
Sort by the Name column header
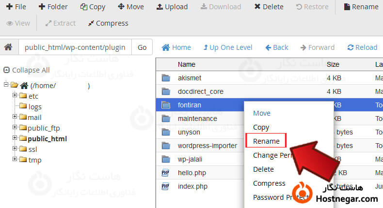coord(187,64)
